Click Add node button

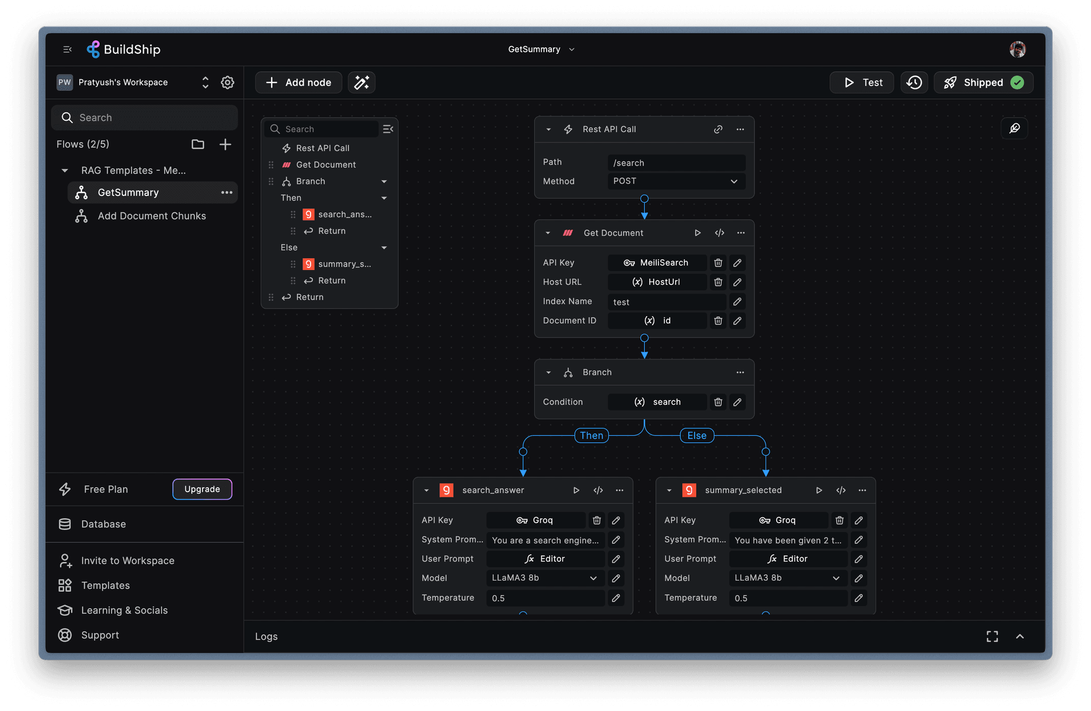(x=298, y=83)
